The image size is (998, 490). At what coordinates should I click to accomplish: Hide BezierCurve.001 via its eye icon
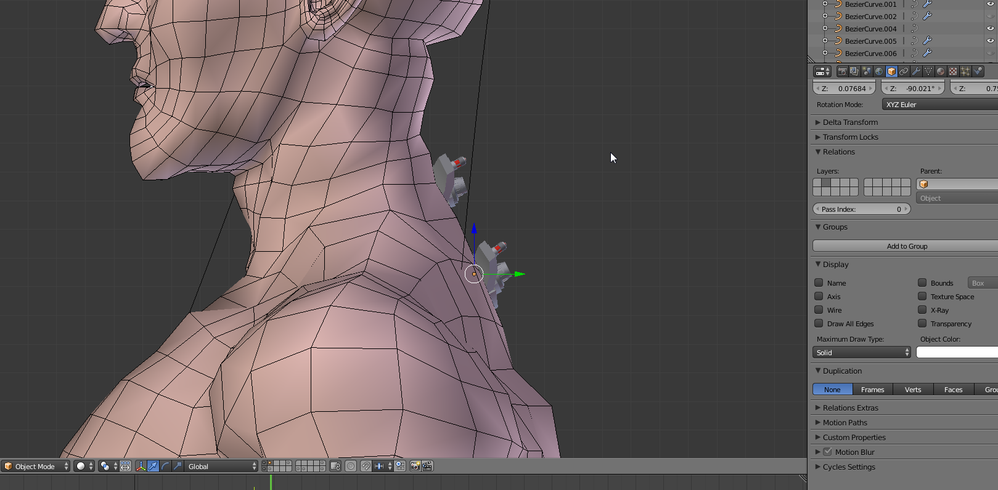[x=990, y=4]
